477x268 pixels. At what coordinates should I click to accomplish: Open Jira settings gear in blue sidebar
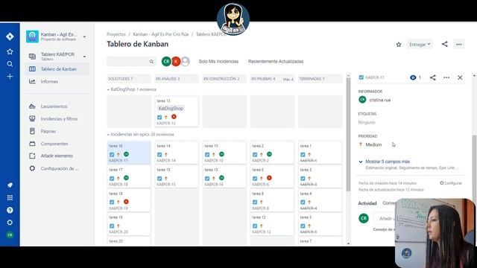10,223
